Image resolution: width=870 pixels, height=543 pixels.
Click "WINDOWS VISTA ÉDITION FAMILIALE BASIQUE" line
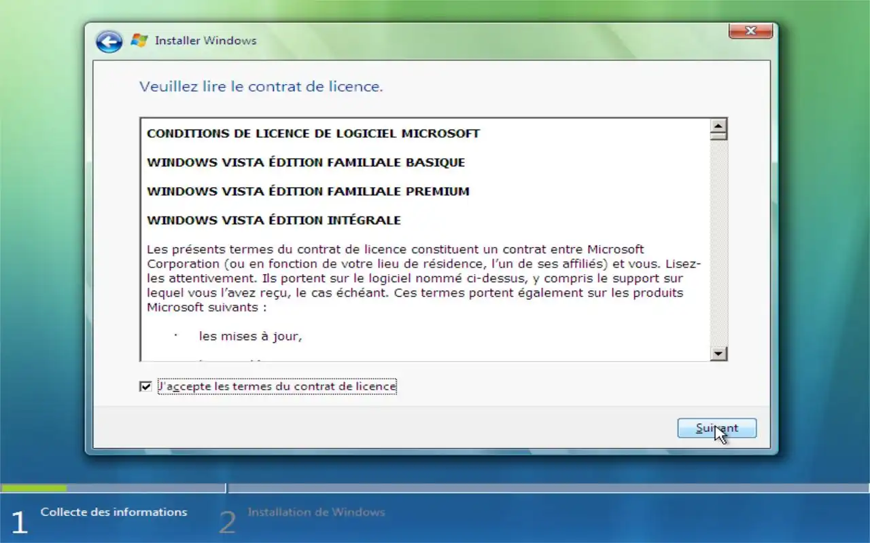pos(306,163)
